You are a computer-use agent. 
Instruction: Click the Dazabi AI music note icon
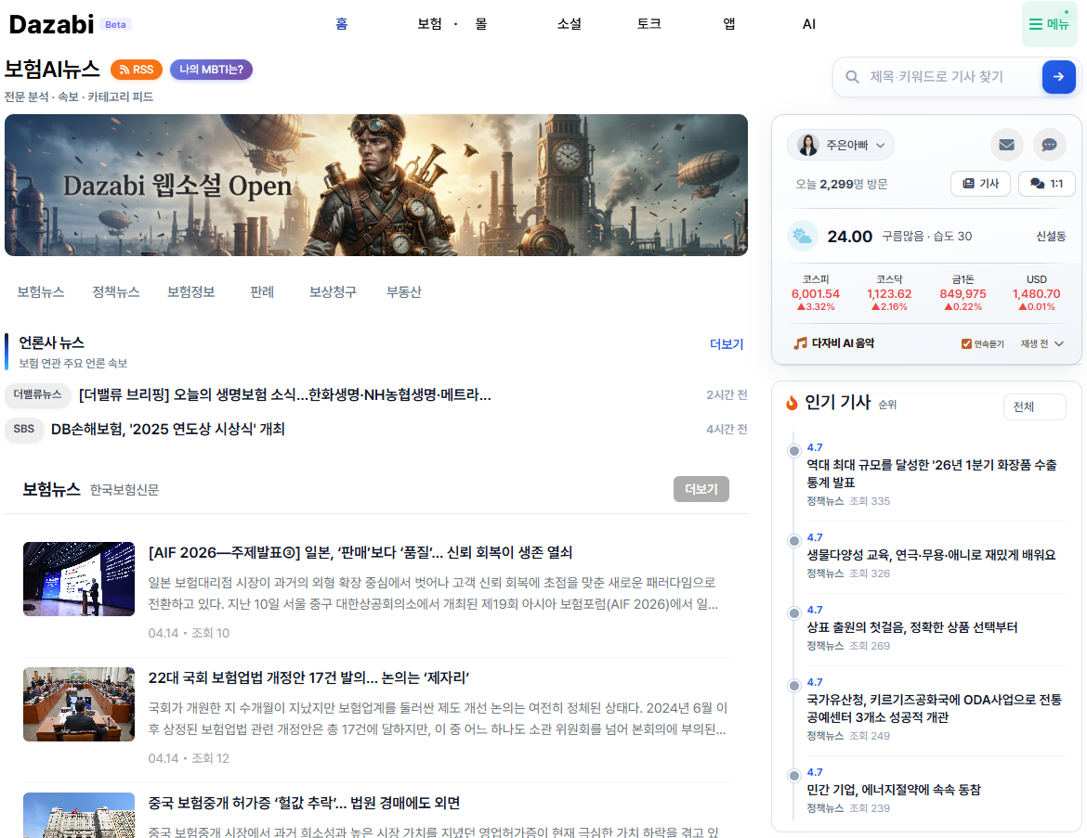click(800, 343)
